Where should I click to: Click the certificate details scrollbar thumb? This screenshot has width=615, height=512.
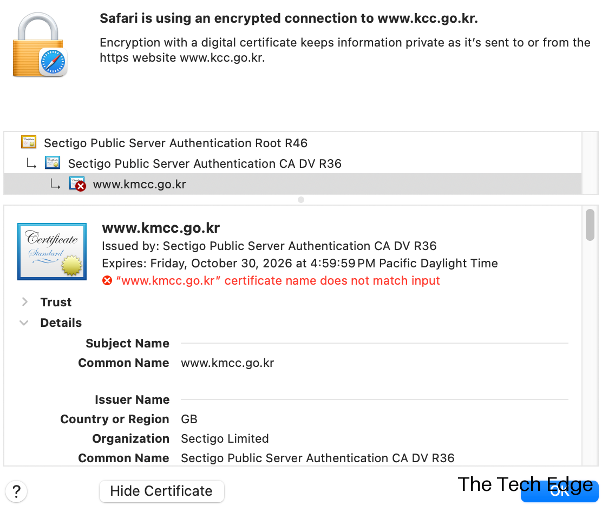click(x=590, y=225)
